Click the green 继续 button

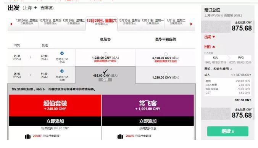pos(228,131)
